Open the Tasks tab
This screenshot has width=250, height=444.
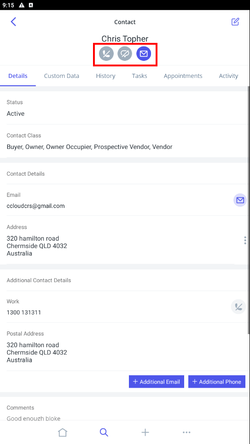(x=140, y=76)
